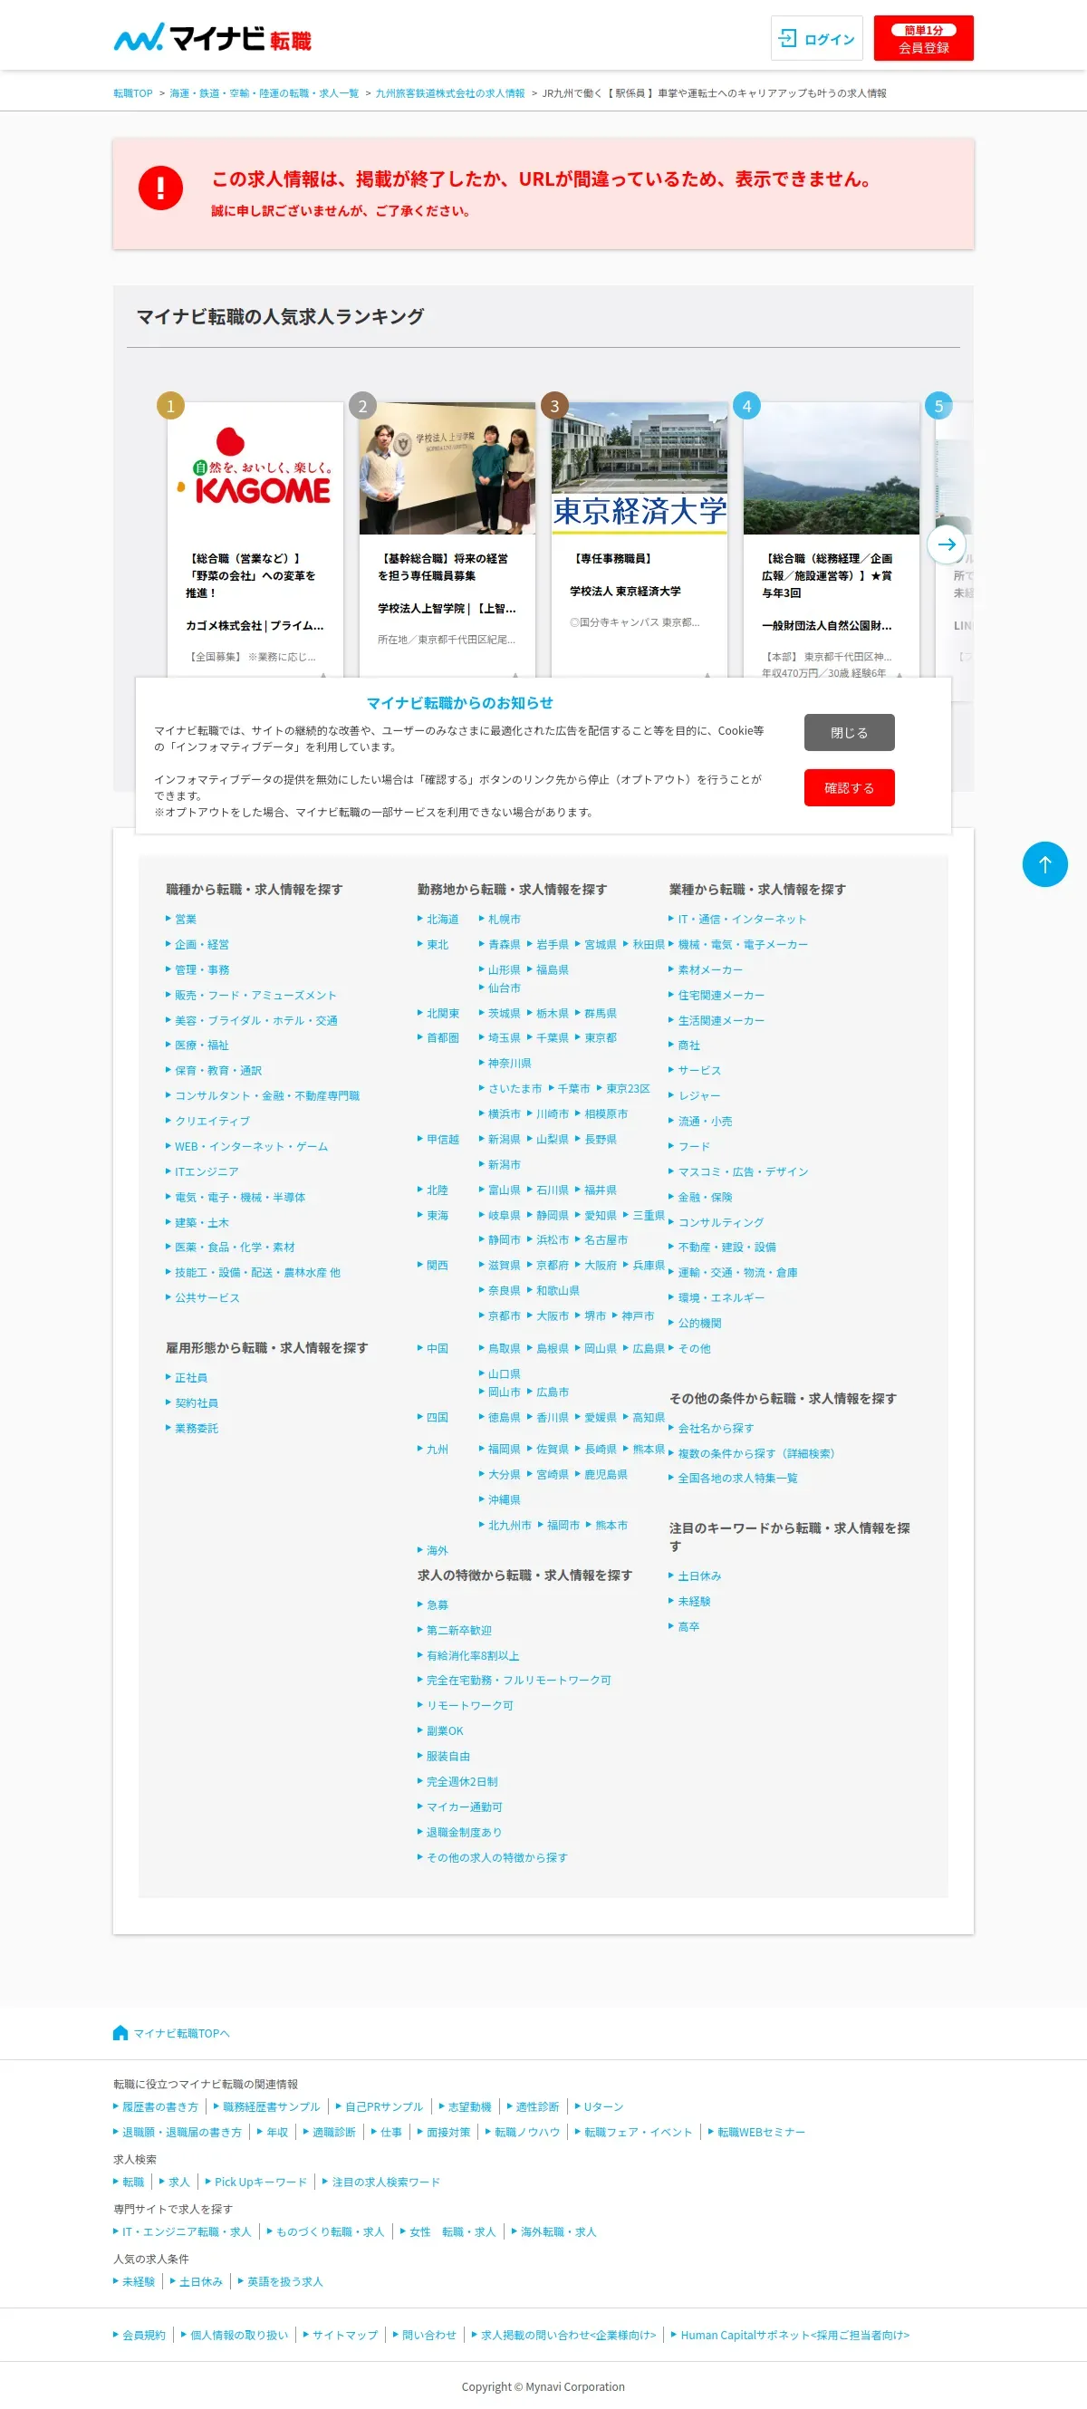The width and height of the screenshot is (1087, 2409).
Task: Close the cookie notice with 閉じる
Action: pyautogui.click(x=849, y=732)
